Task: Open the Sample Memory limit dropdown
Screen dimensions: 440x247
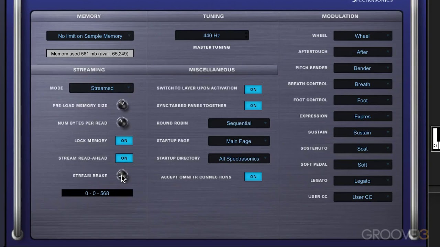Action: [90, 36]
